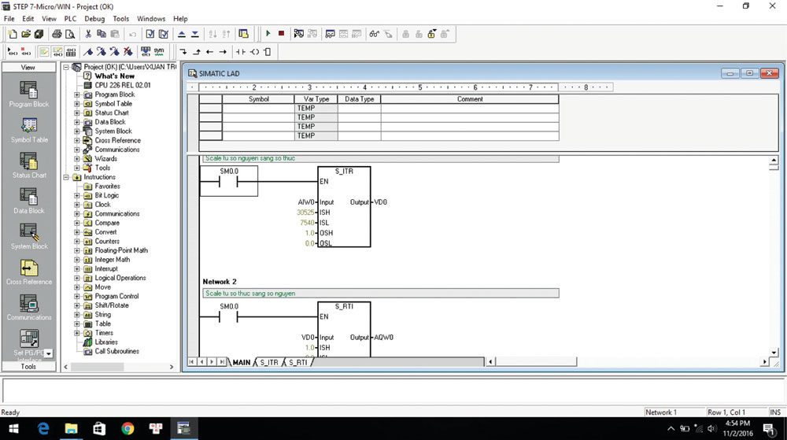Insert a contact from the LAD toolbar
This screenshot has height=440, width=787.
241,52
